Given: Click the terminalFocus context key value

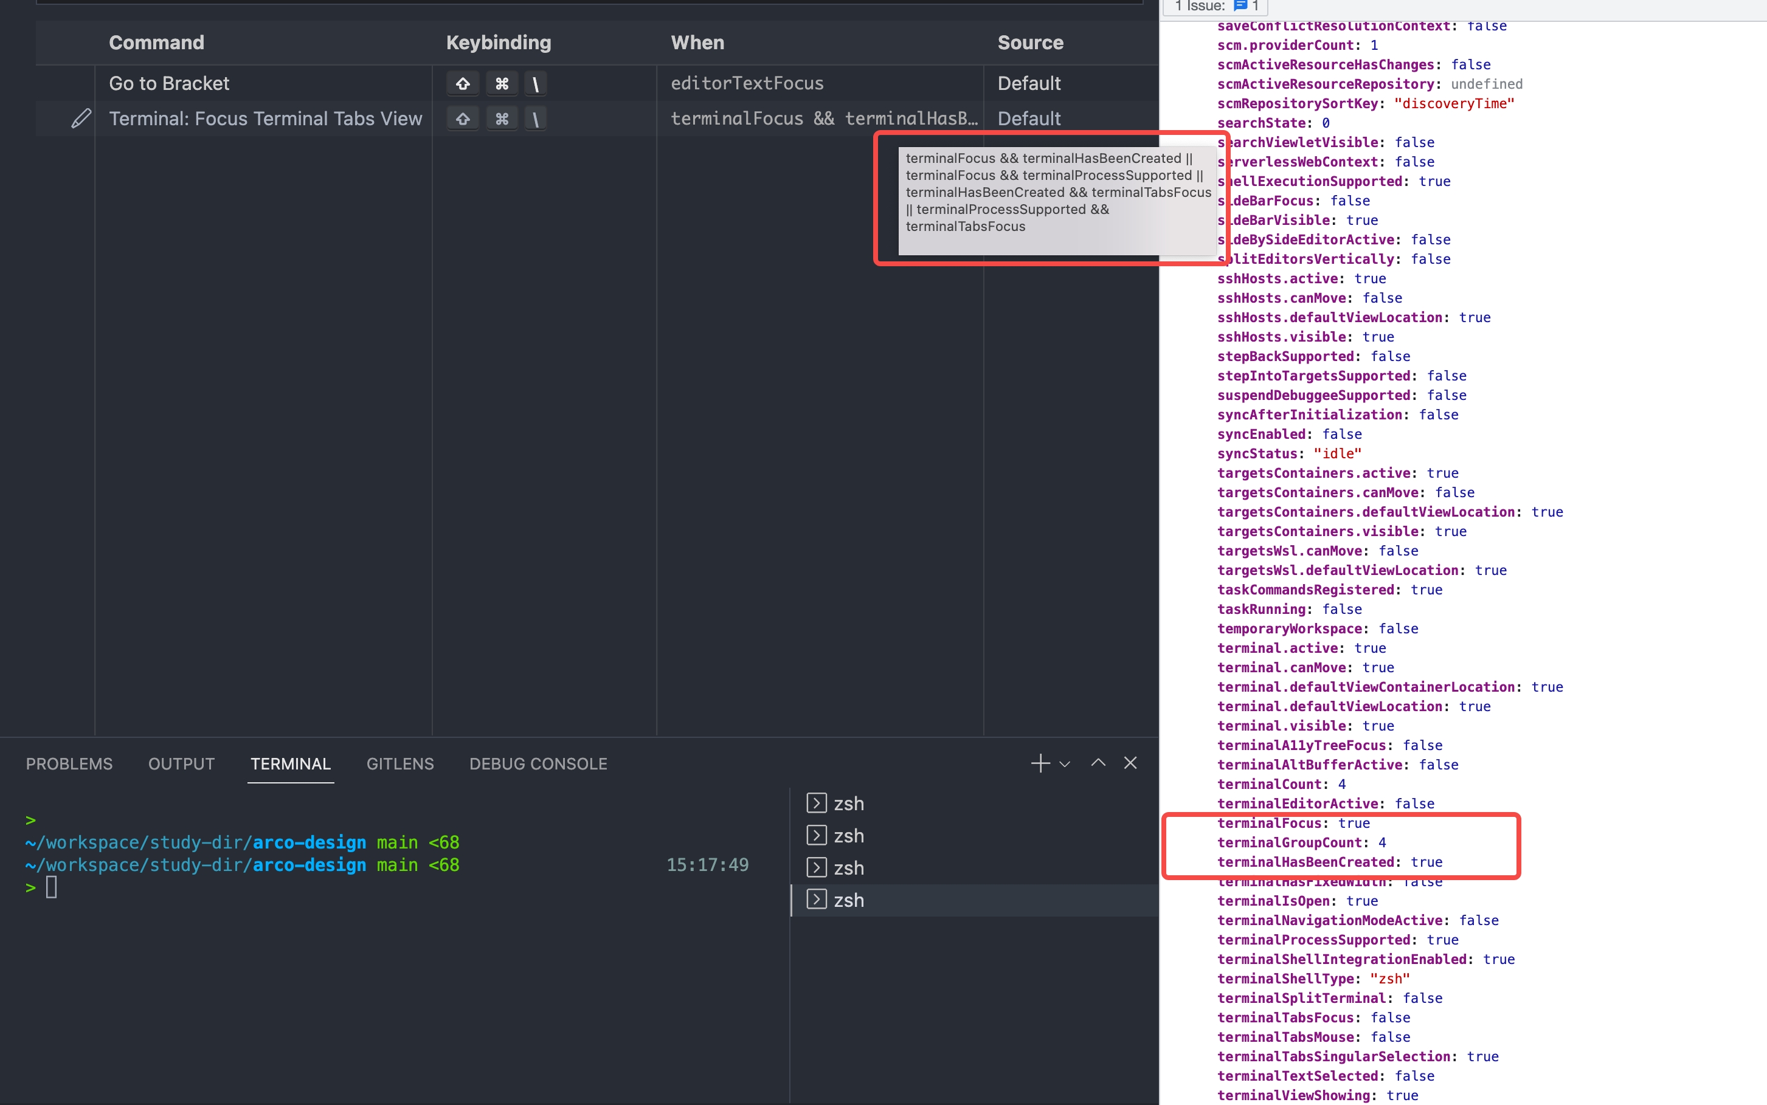Looking at the screenshot, I should click(1353, 822).
